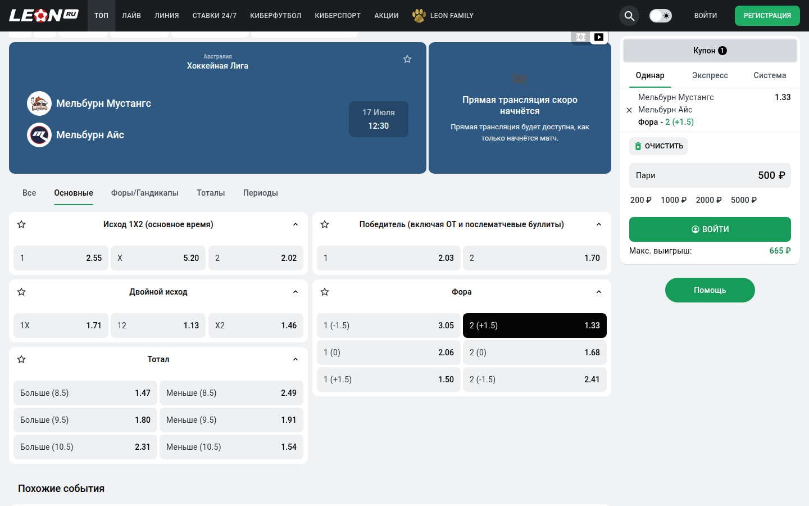Set the stake to 5000 ₽
The width and height of the screenshot is (809, 506).
pyautogui.click(x=744, y=200)
